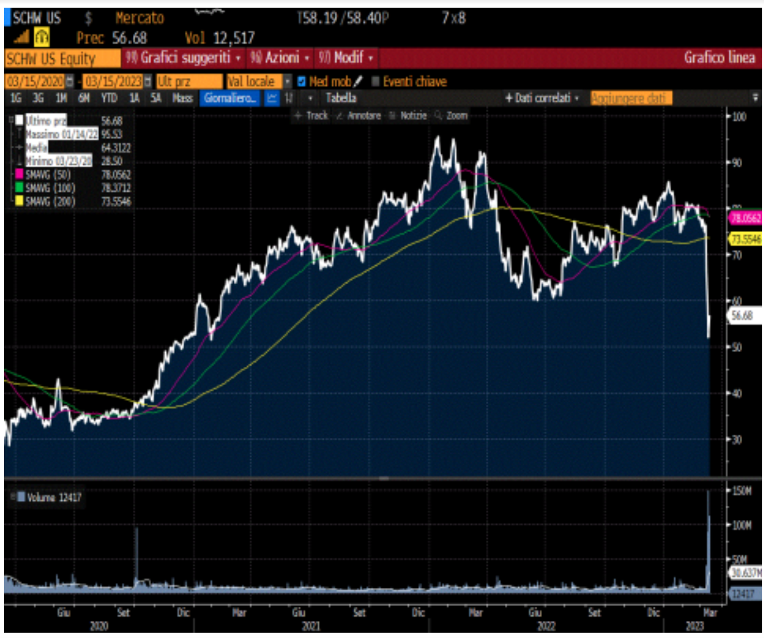Edit moving averages with the pencil icon
The height and width of the screenshot is (638, 764).
[358, 82]
